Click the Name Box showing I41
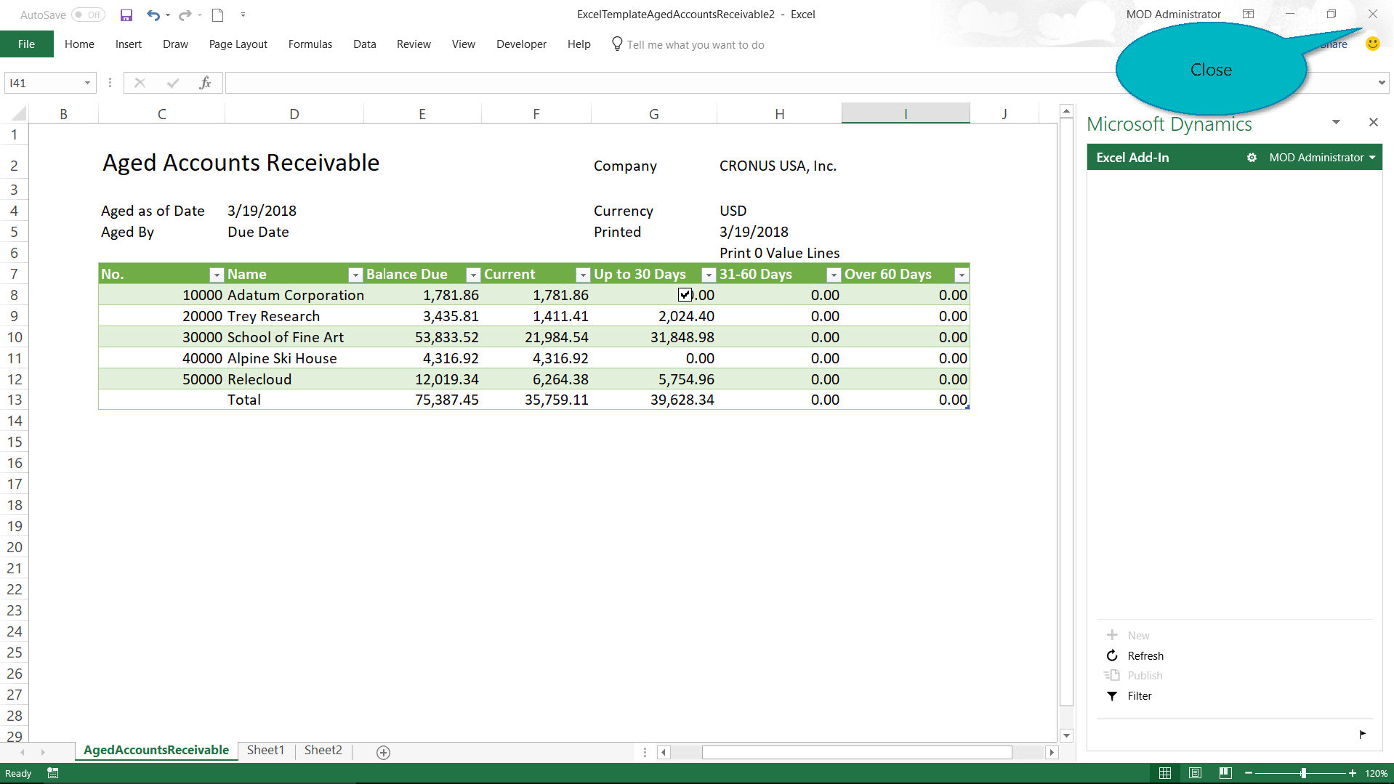Screen dimensions: 1394x784 44,83
